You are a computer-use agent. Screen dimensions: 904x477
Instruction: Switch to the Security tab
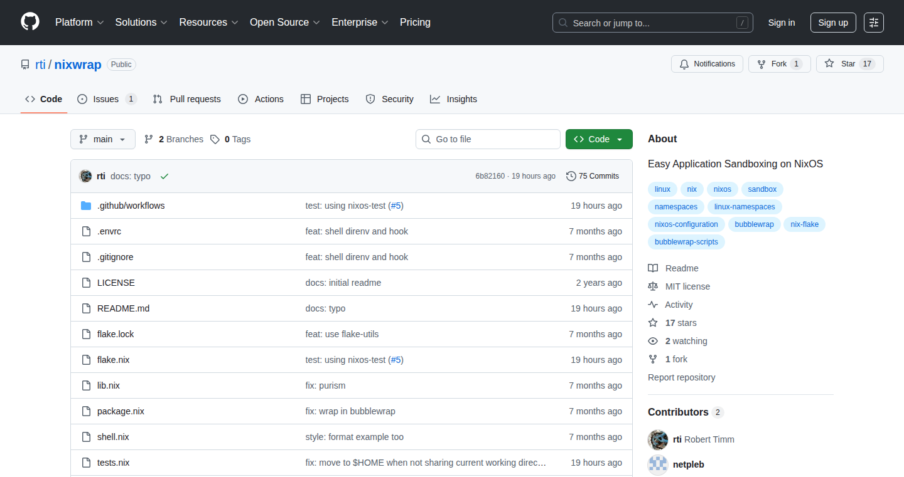point(389,99)
